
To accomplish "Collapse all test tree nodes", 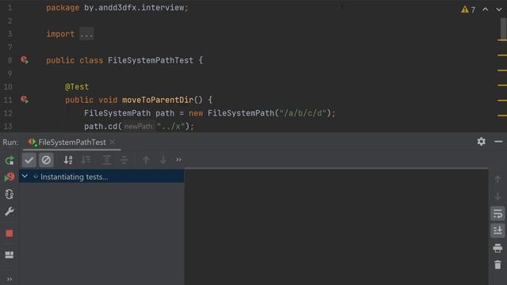I will pyautogui.click(x=124, y=160).
